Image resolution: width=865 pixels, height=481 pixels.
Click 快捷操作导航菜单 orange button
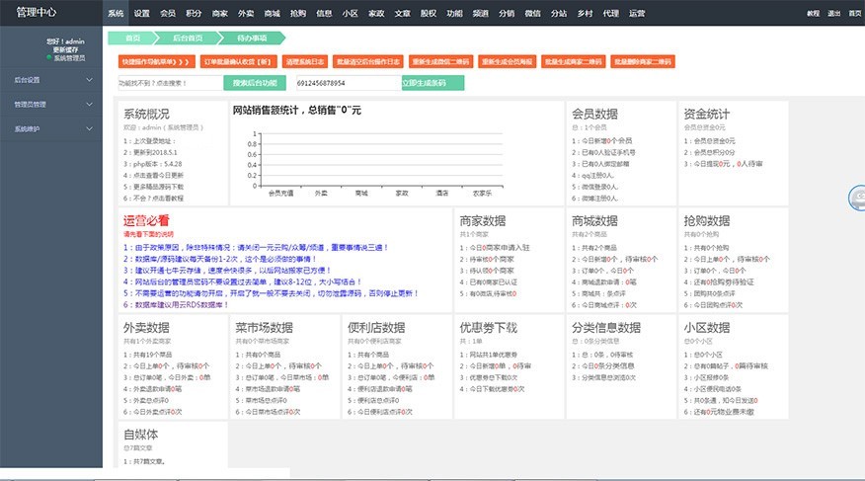pos(156,61)
